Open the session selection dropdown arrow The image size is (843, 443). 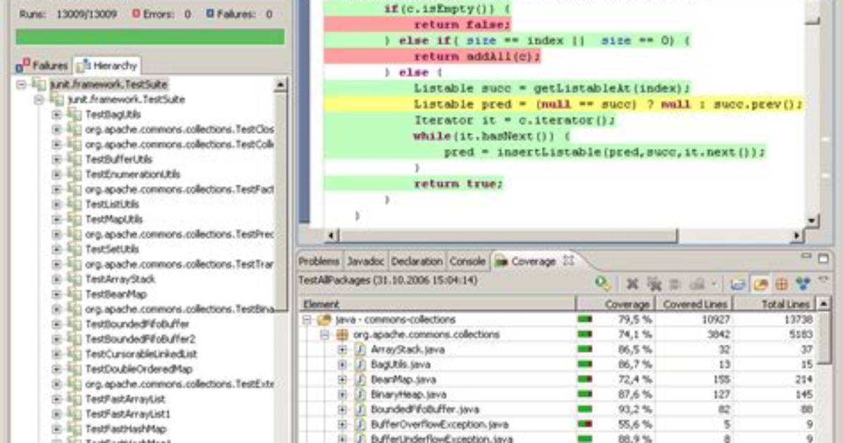[x=714, y=284]
